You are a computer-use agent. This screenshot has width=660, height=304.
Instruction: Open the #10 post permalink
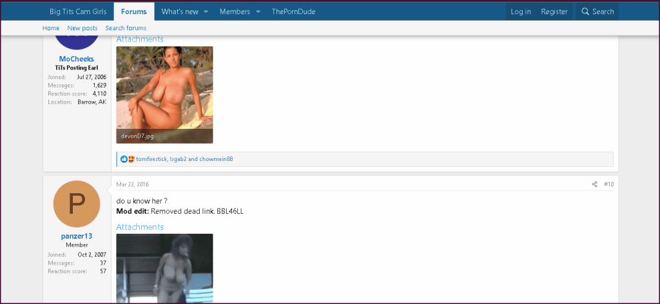click(608, 184)
